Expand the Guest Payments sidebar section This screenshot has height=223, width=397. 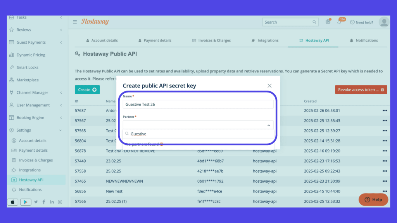tap(61, 43)
